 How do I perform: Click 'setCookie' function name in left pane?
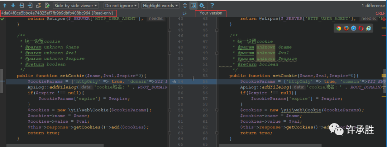[72, 75]
